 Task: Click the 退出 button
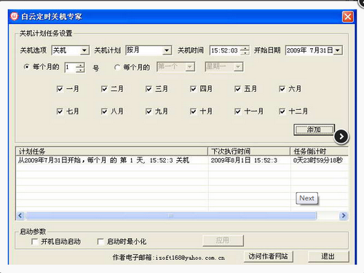click(x=328, y=256)
